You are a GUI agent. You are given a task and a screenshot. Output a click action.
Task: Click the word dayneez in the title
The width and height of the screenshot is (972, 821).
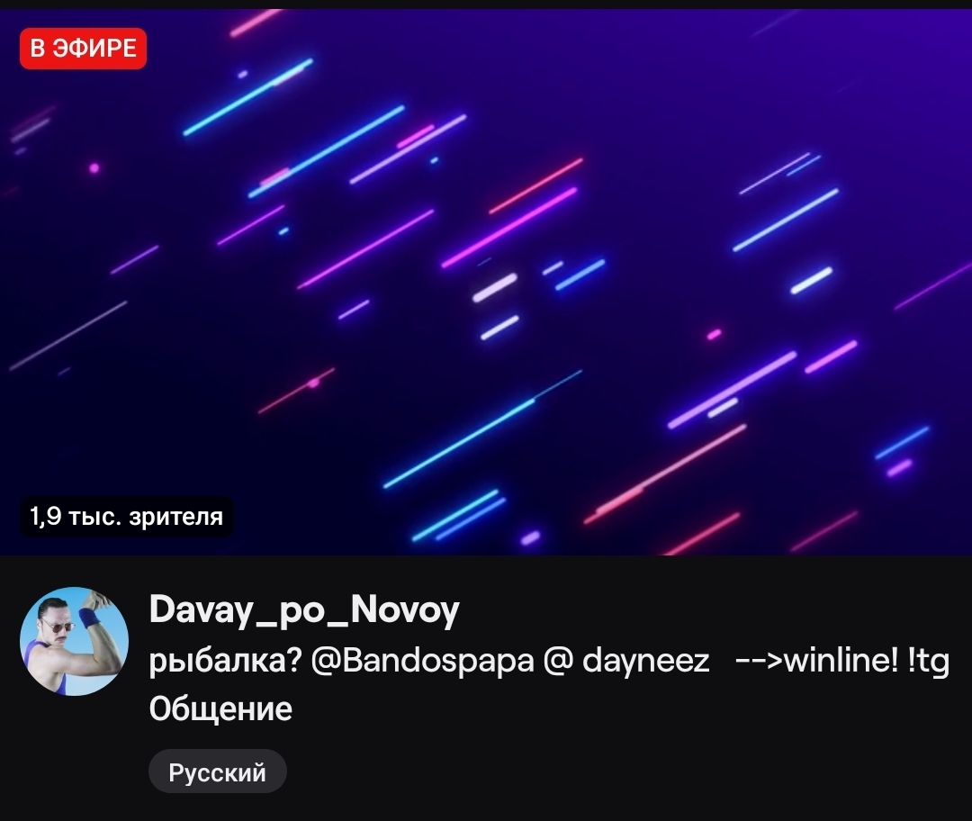point(645,661)
